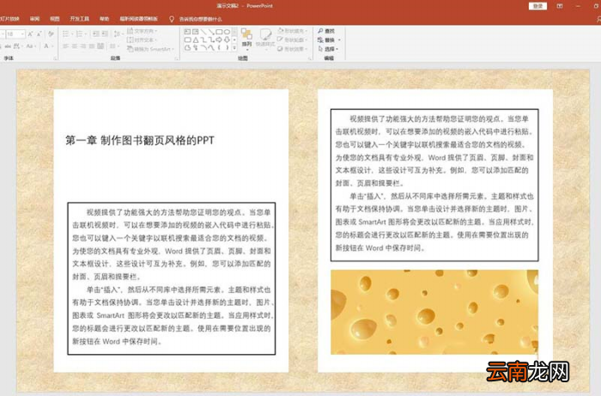The height and width of the screenshot is (396, 601).
Task: Toggle strikethrough abc formatting
Action: [8, 46]
